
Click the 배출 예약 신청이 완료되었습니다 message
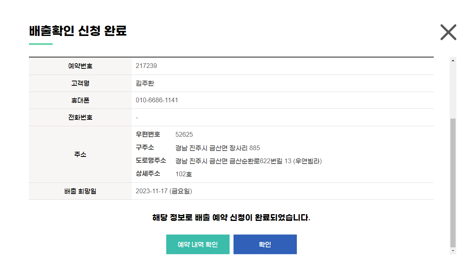click(x=231, y=218)
